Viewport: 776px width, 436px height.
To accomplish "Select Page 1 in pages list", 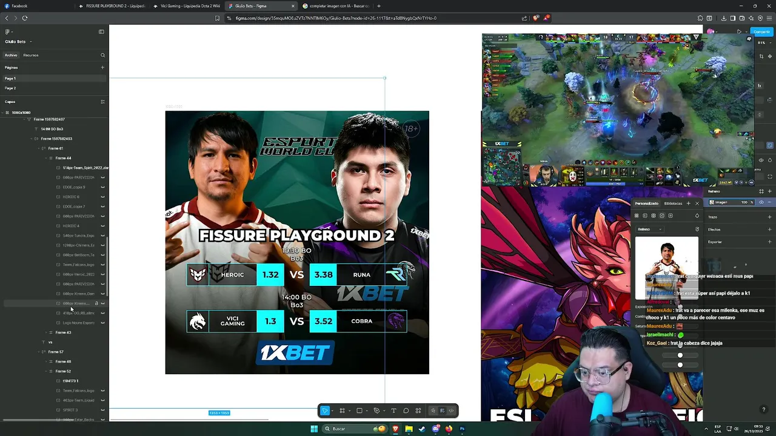I will pyautogui.click(x=53, y=78).
